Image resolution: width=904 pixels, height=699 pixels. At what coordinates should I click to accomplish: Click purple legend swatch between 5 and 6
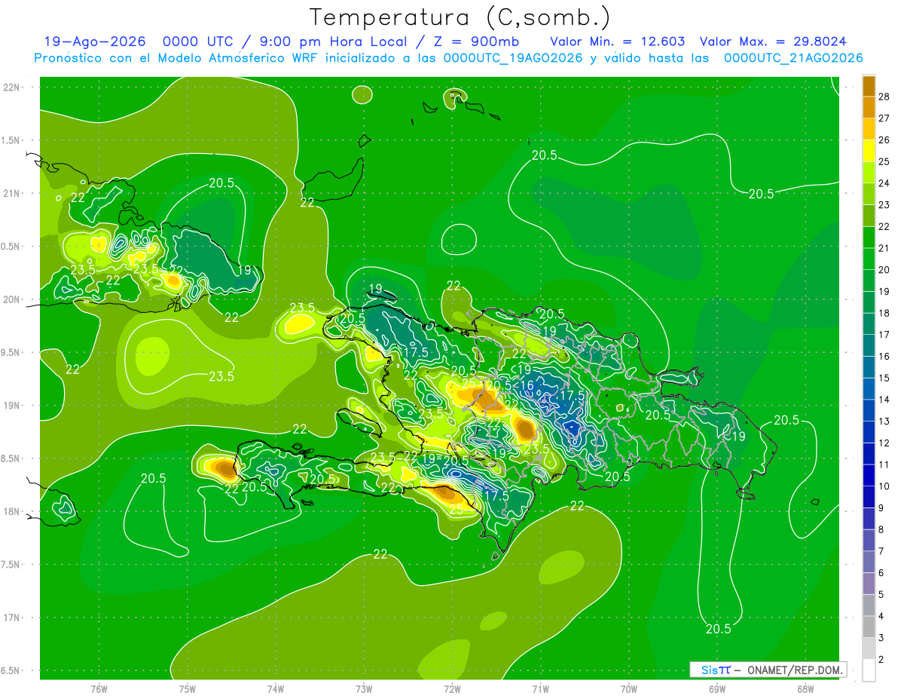[x=869, y=584]
